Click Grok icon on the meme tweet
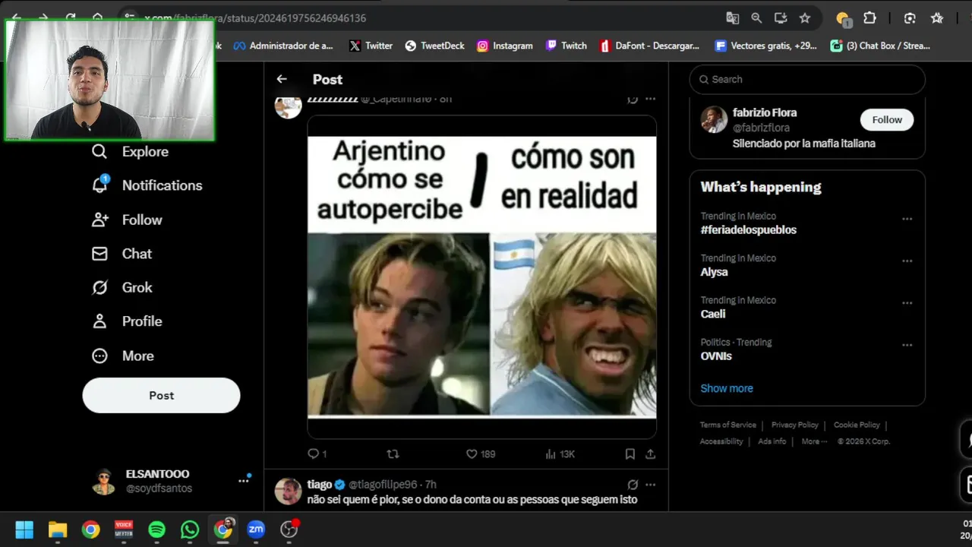This screenshot has width=972, height=547. 632,99
